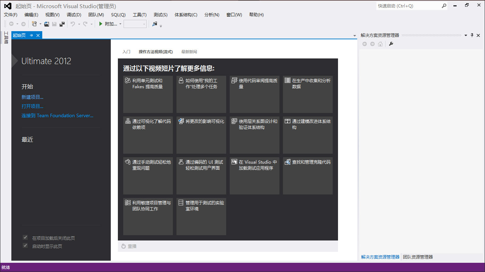This screenshot has height=272, width=485.
Task: Click the Redo toolbar icon
Action: [x=85, y=24]
